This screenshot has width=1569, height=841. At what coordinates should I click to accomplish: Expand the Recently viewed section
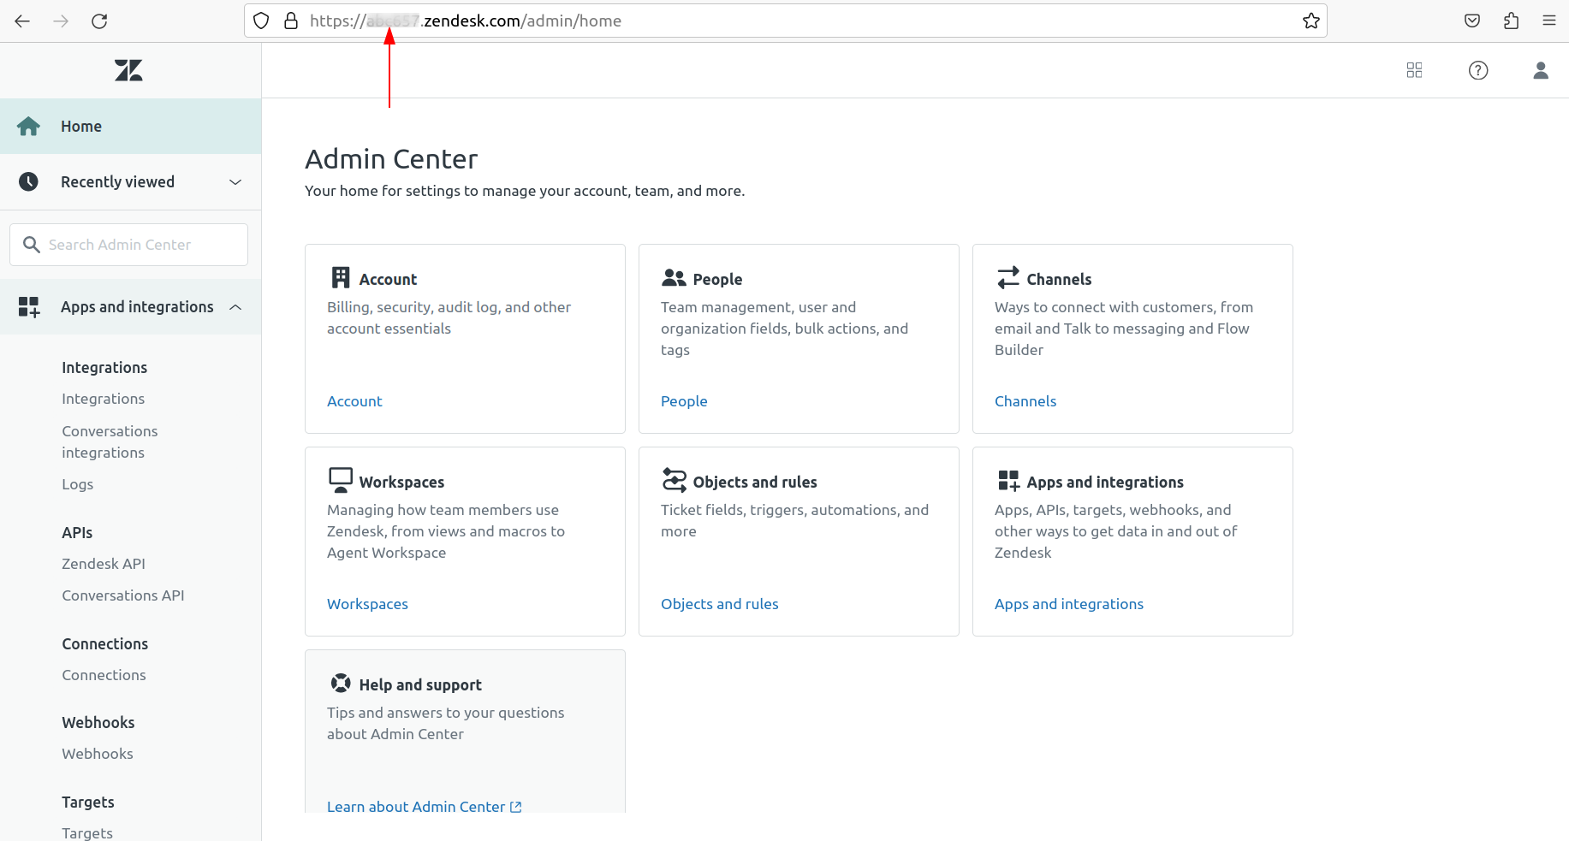pyautogui.click(x=235, y=182)
